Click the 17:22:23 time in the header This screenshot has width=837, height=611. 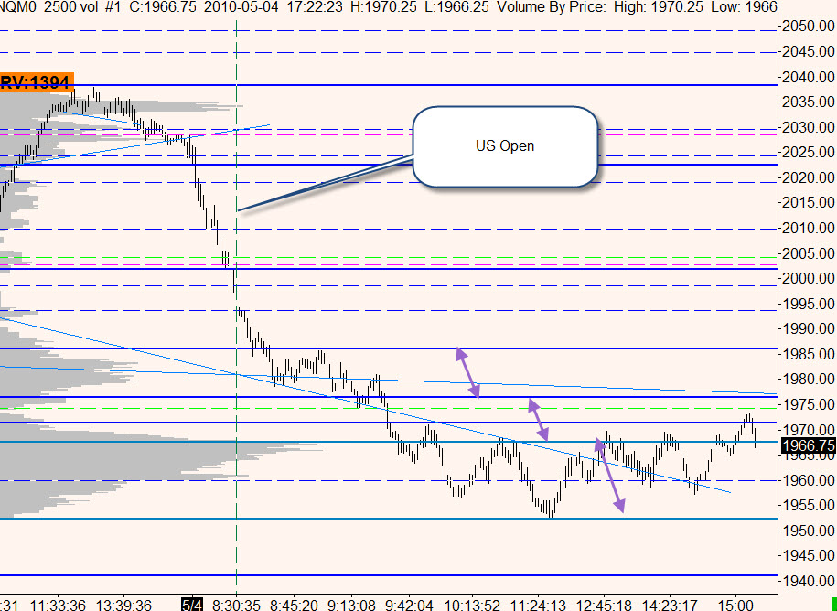click(315, 7)
